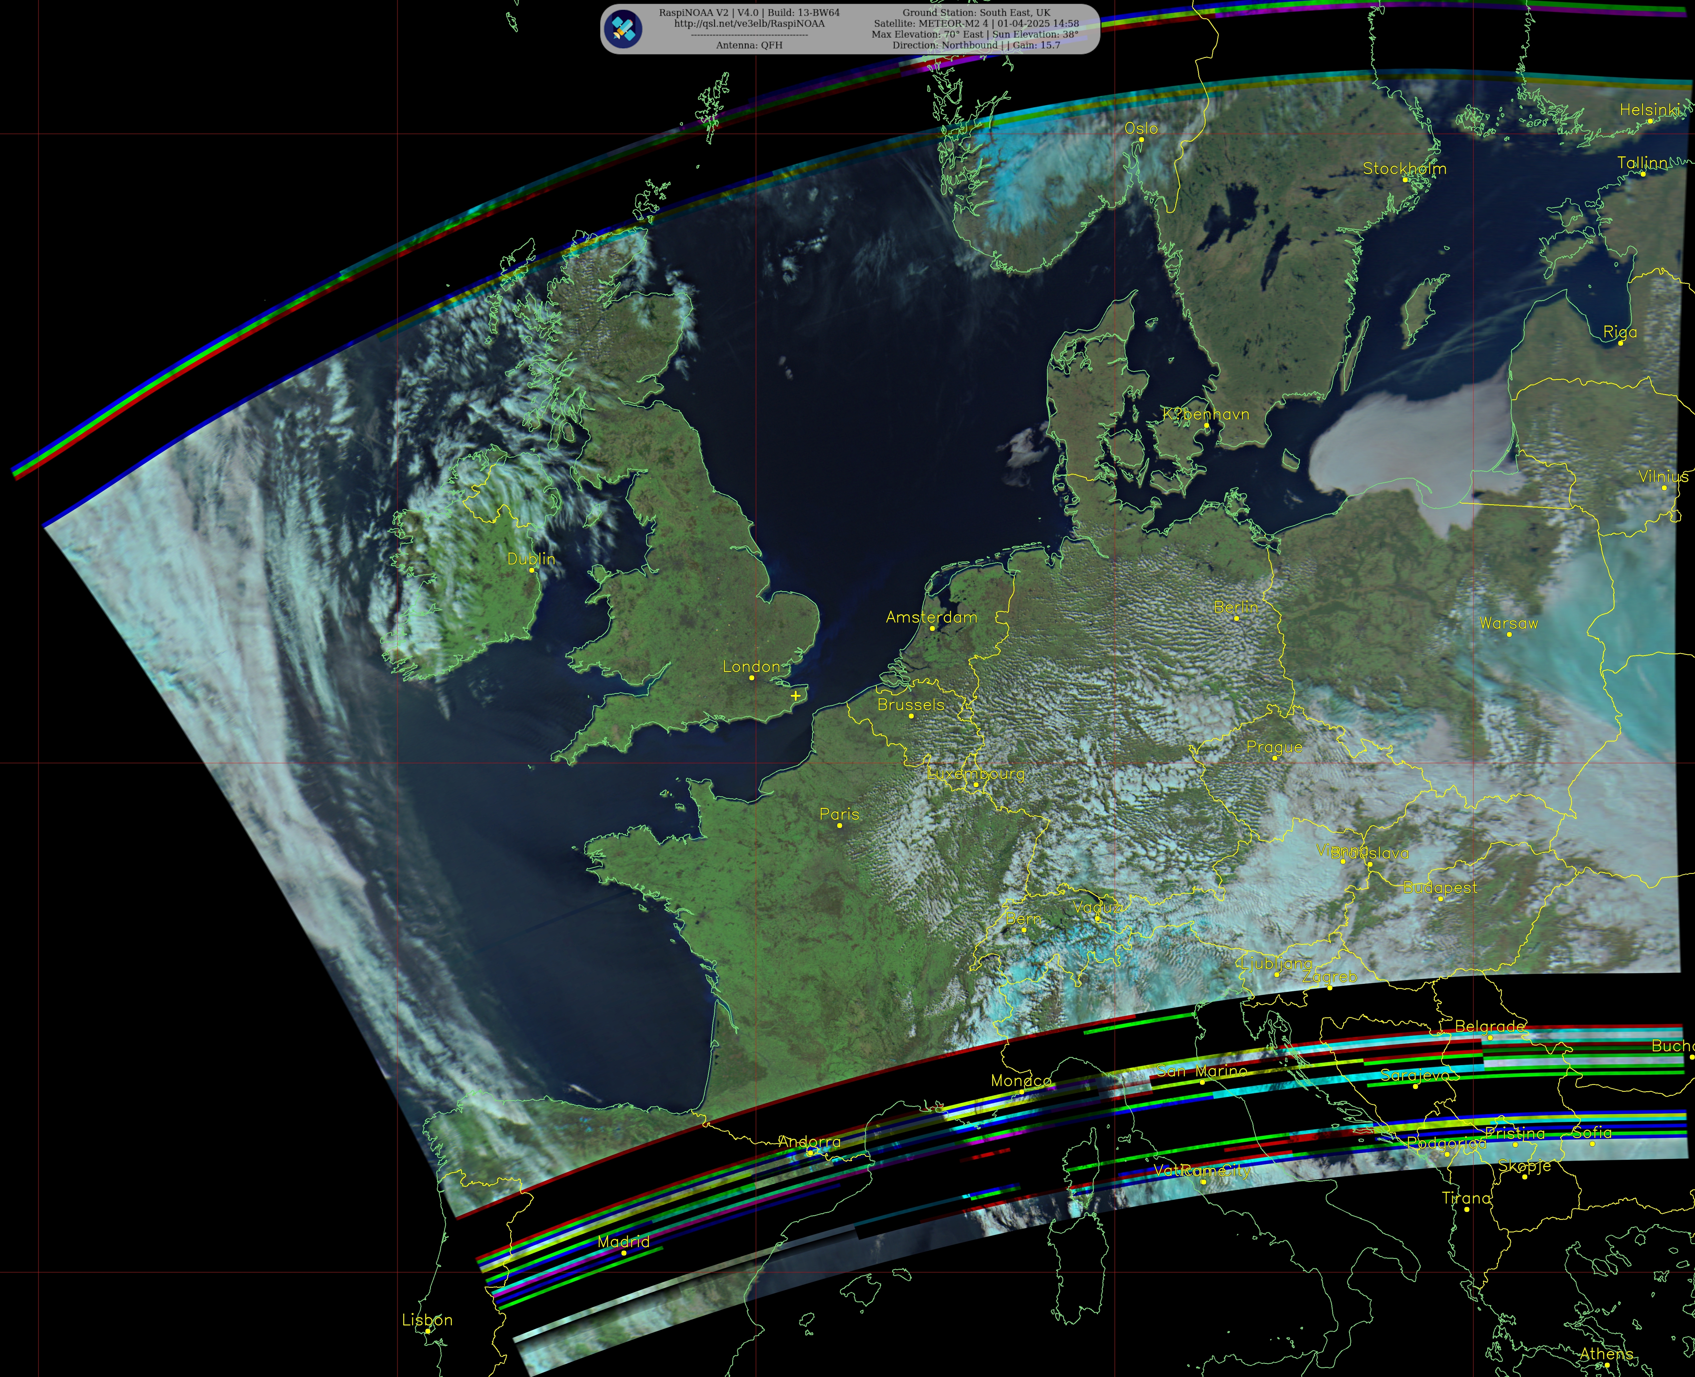Click the Tirana city label
Screen dimensions: 1695x1377
(1466, 1198)
